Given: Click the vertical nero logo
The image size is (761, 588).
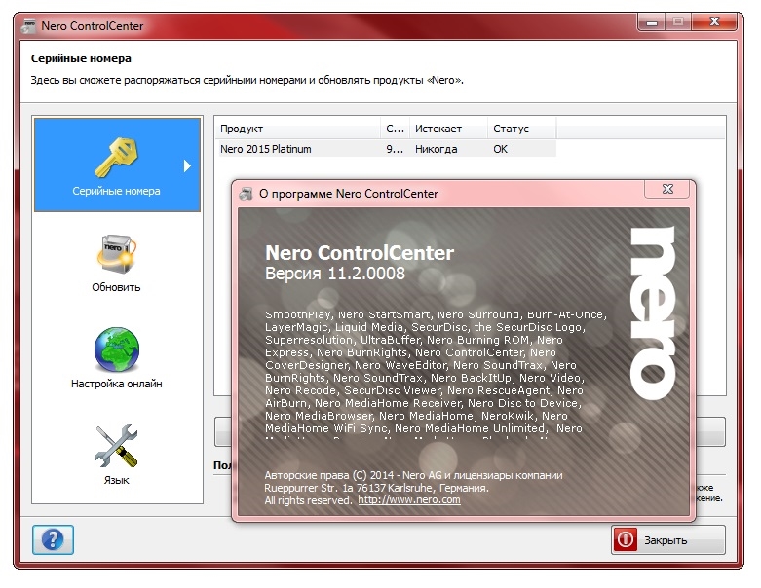Looking at the screenshot, I should (x=653, y=312).
